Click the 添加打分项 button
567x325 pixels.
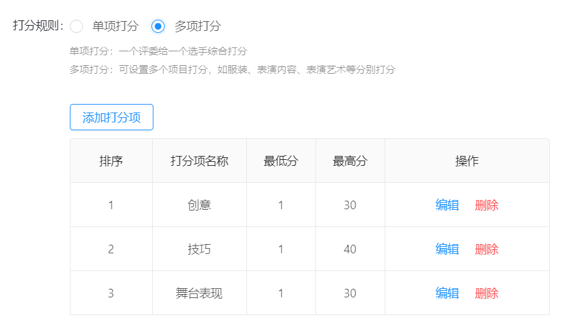111,117
